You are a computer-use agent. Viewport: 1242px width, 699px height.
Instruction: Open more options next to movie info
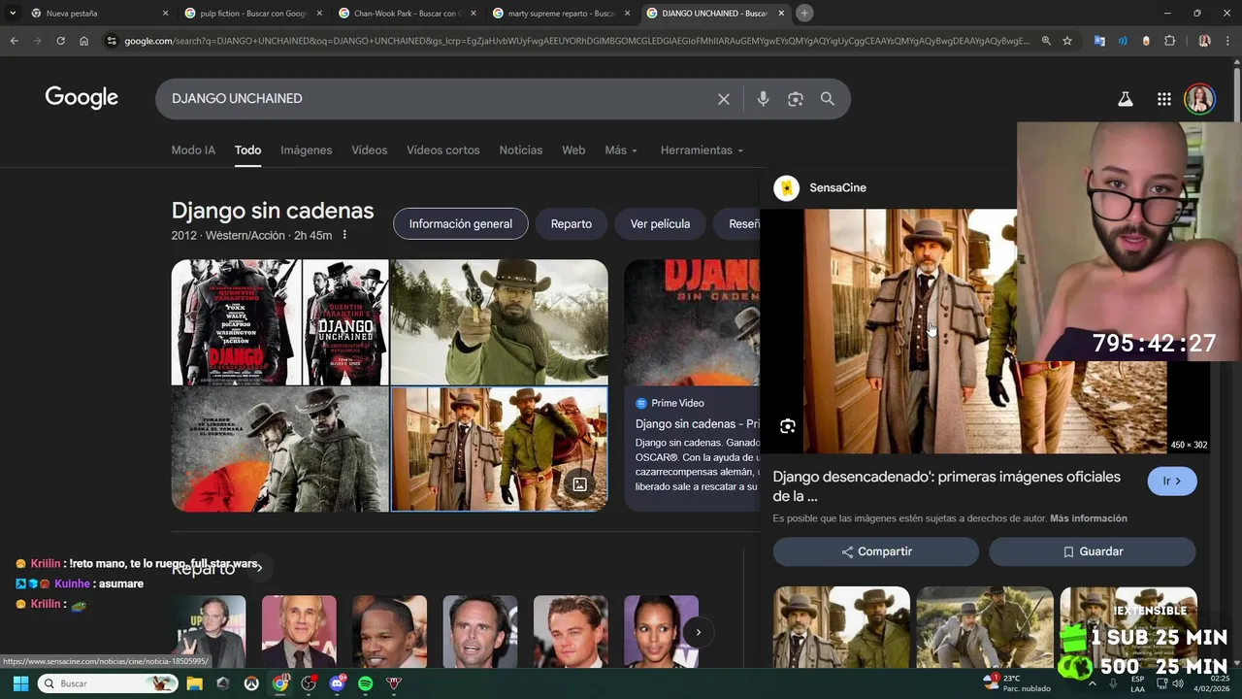(x=344, y=236)
